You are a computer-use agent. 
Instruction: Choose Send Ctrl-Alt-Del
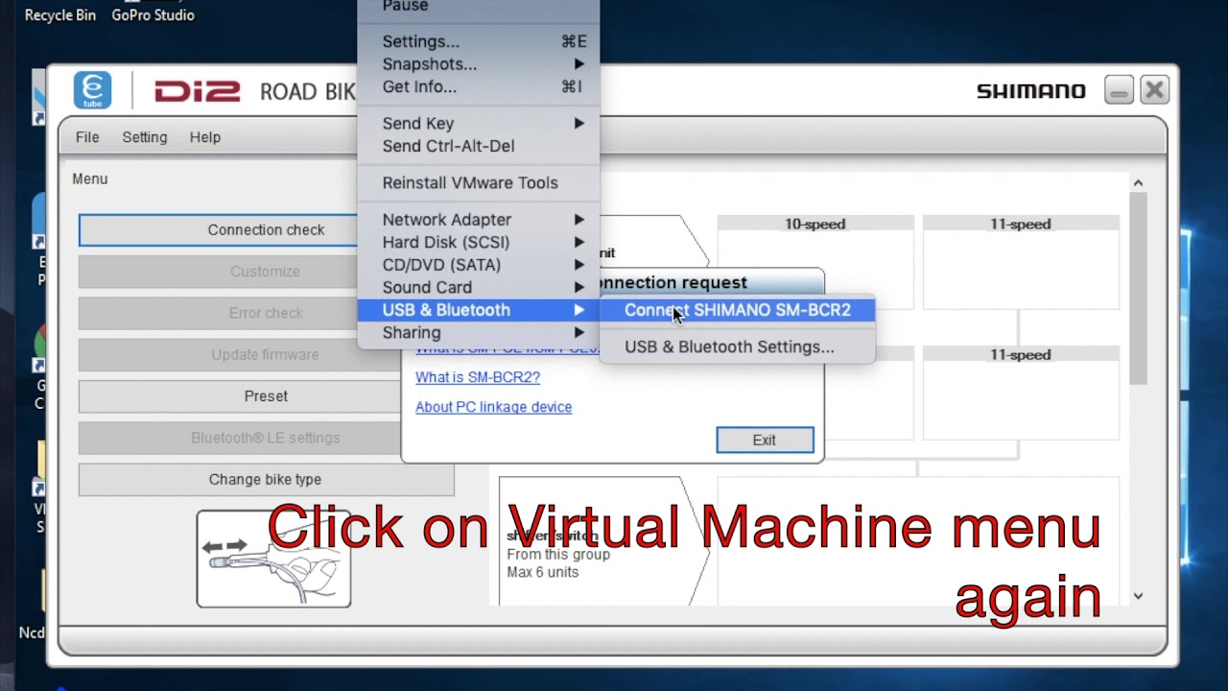[478, 146]
